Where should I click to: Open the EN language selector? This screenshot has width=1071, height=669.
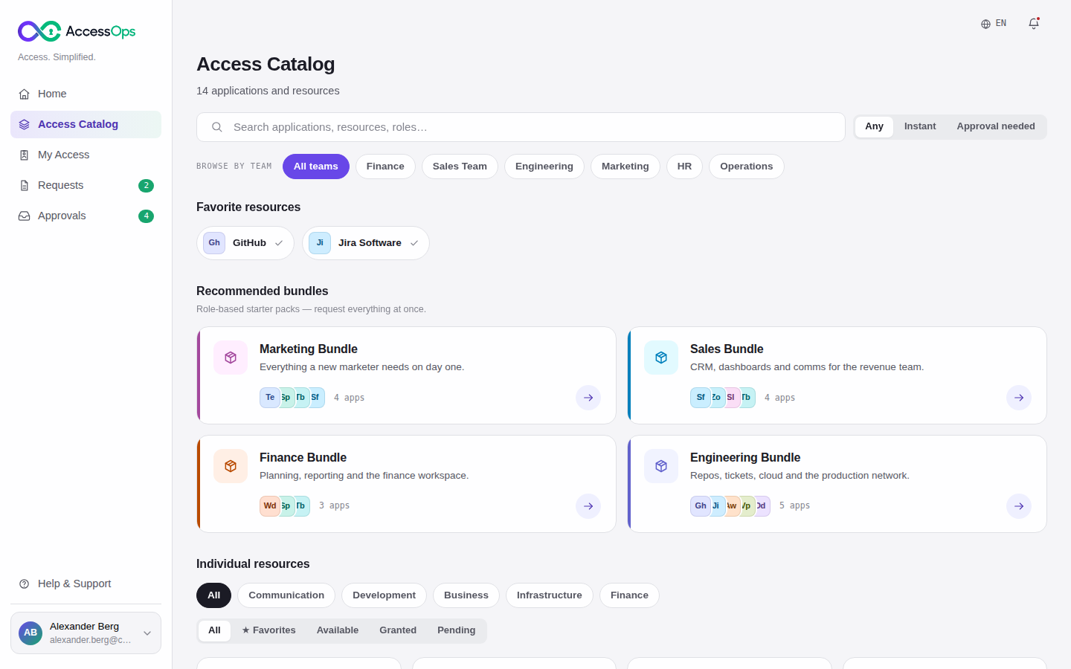(994, 24)
